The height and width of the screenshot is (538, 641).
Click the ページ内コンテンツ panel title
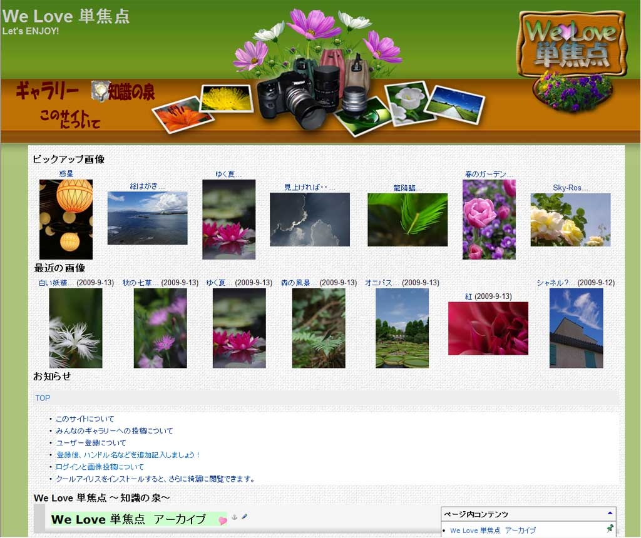476,514
